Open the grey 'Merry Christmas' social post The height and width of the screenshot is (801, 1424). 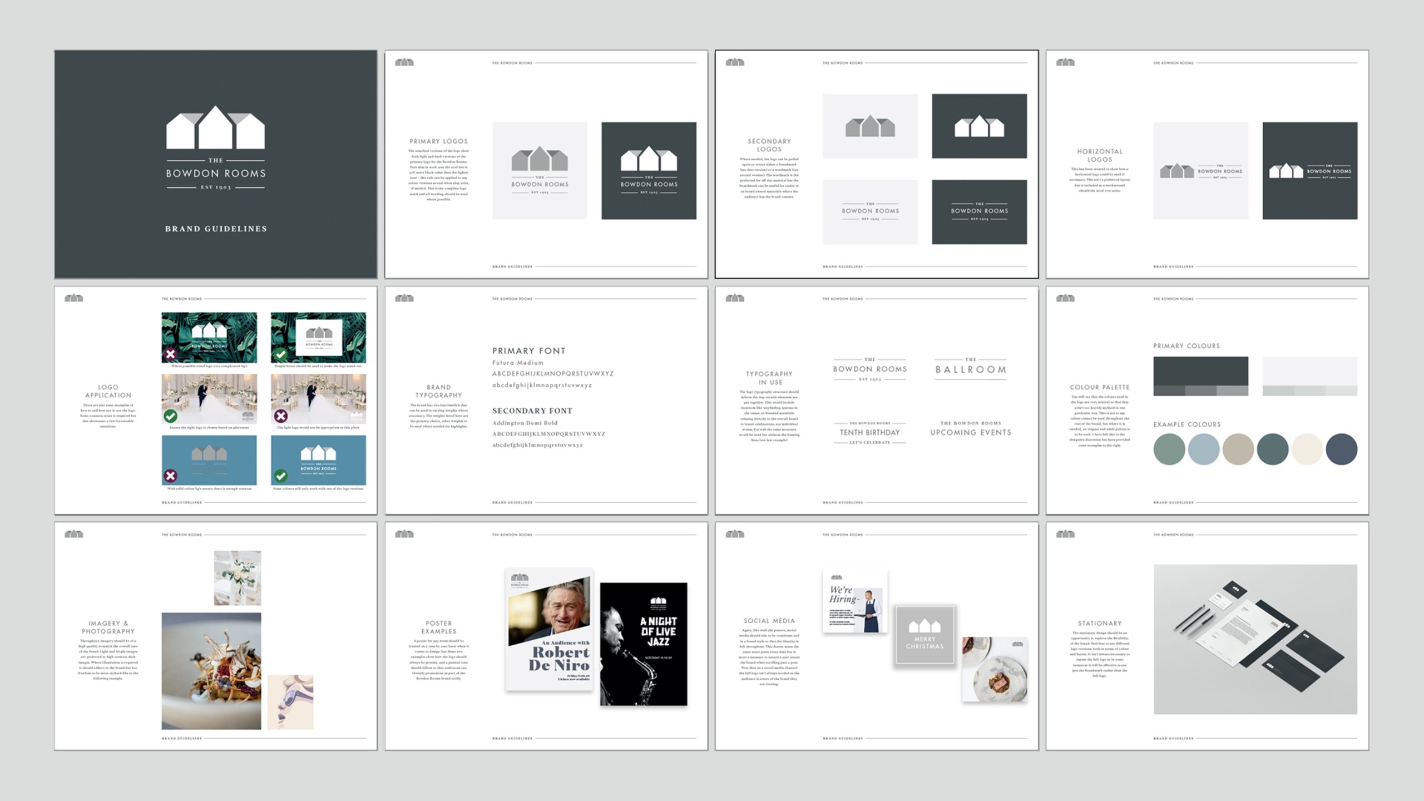point(924,635)
